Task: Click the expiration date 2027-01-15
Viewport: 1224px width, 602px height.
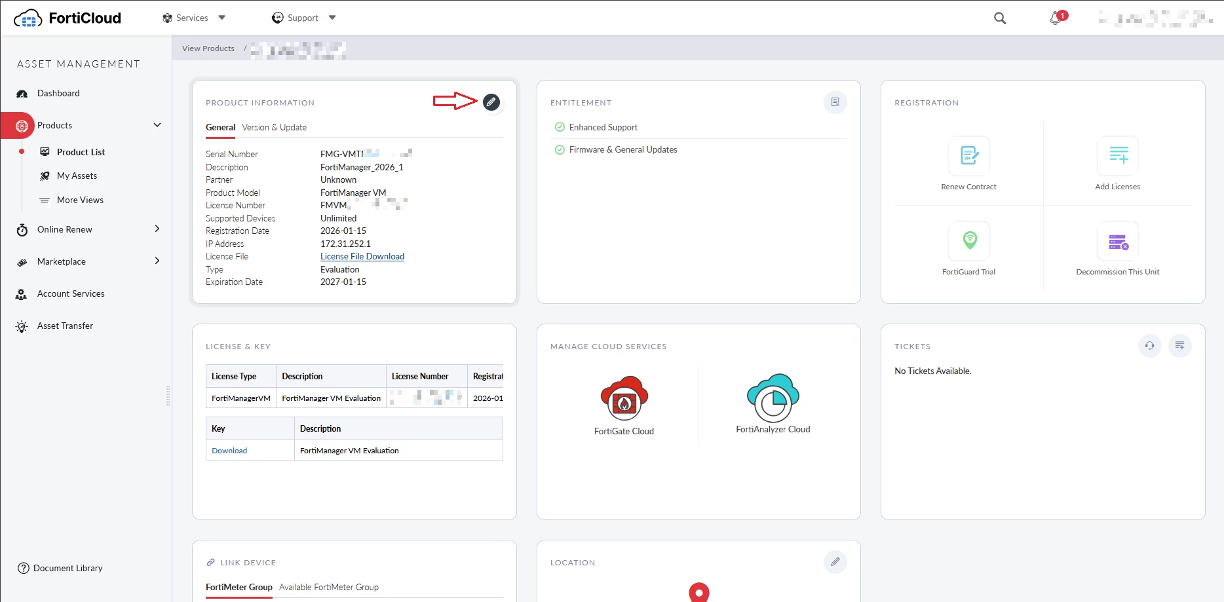Action: [343, 282]
